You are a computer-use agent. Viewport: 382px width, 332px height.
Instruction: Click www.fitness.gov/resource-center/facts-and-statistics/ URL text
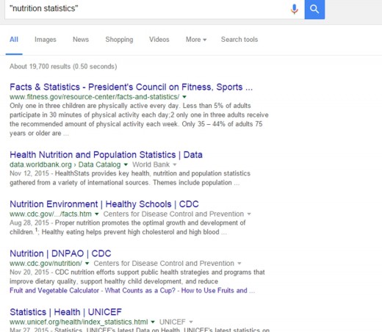coord(95,97)
